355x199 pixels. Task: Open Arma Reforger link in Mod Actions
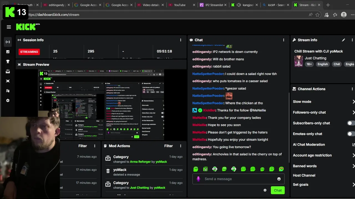[x=140, y=162]
